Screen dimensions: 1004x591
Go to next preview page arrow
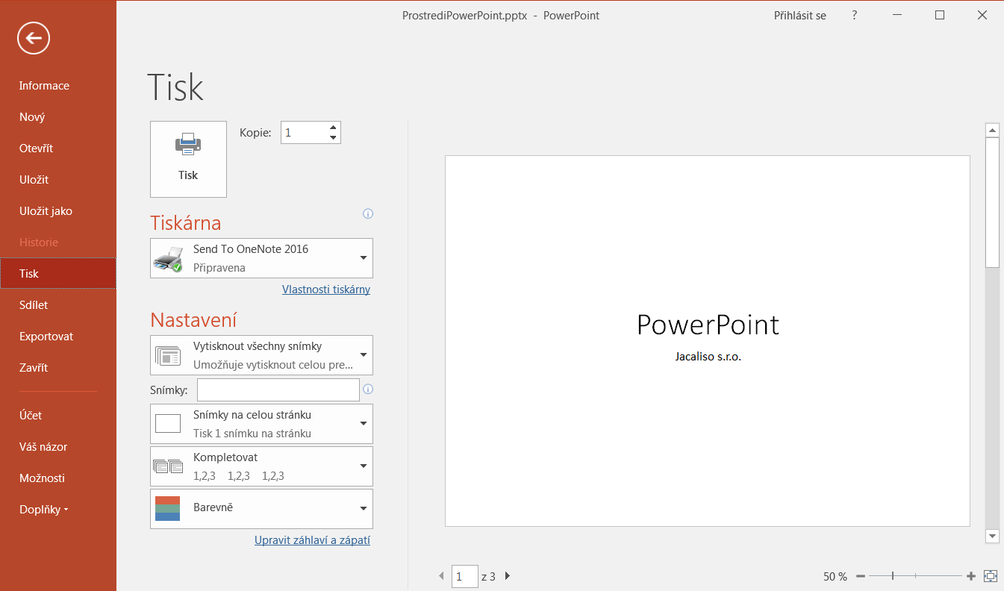coord(508,576)
